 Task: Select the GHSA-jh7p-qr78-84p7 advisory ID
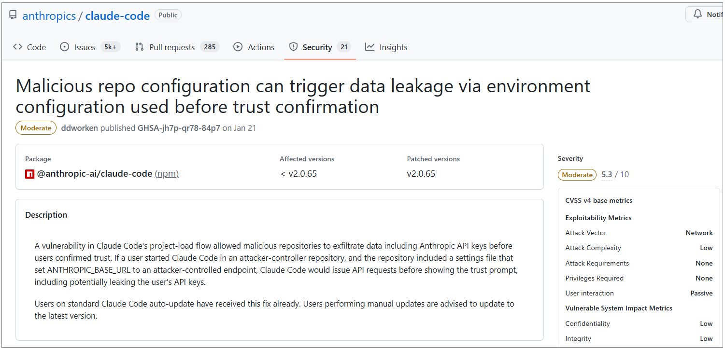click(179, 128)
